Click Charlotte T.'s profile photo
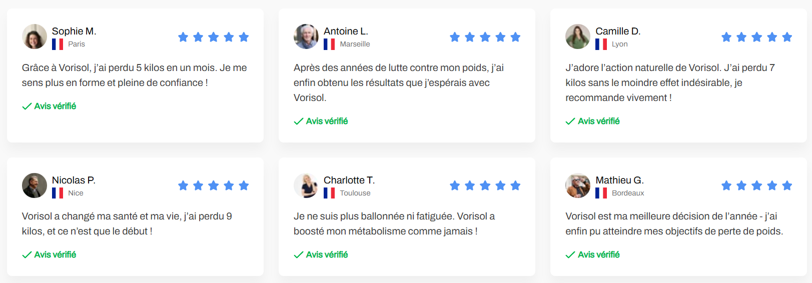 pos(306,185)
